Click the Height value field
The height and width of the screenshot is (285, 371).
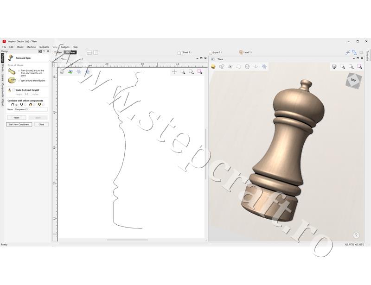[27, 94]
